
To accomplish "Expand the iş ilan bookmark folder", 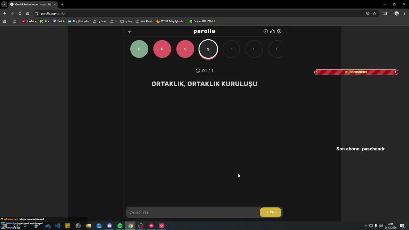I will tap(126, 21).
